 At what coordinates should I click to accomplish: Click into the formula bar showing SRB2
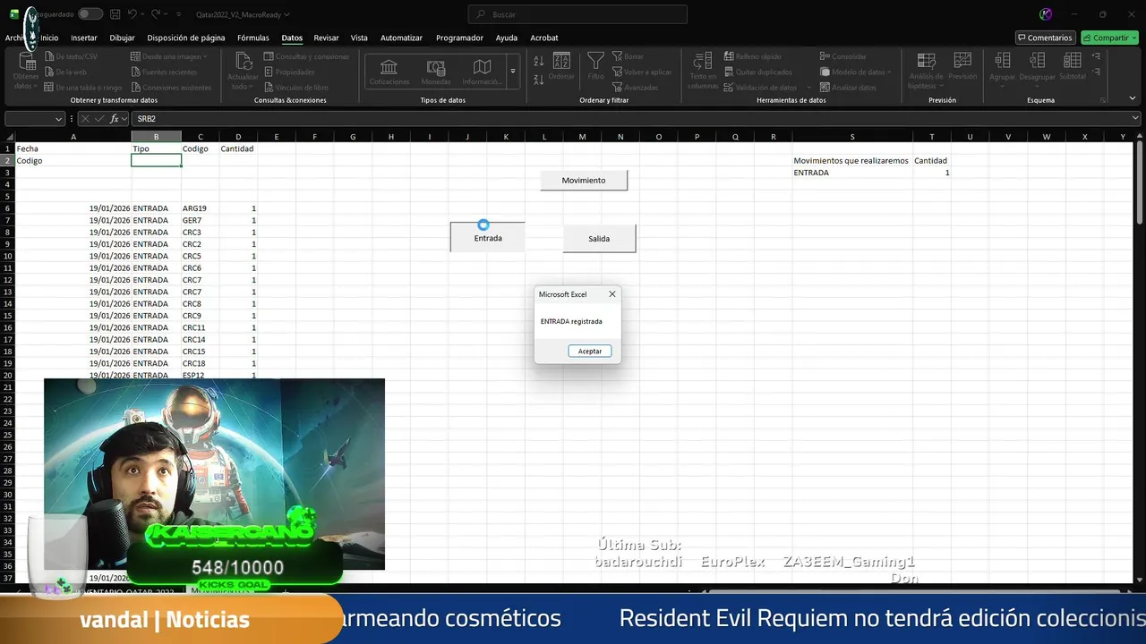click(x=631, y=119)
